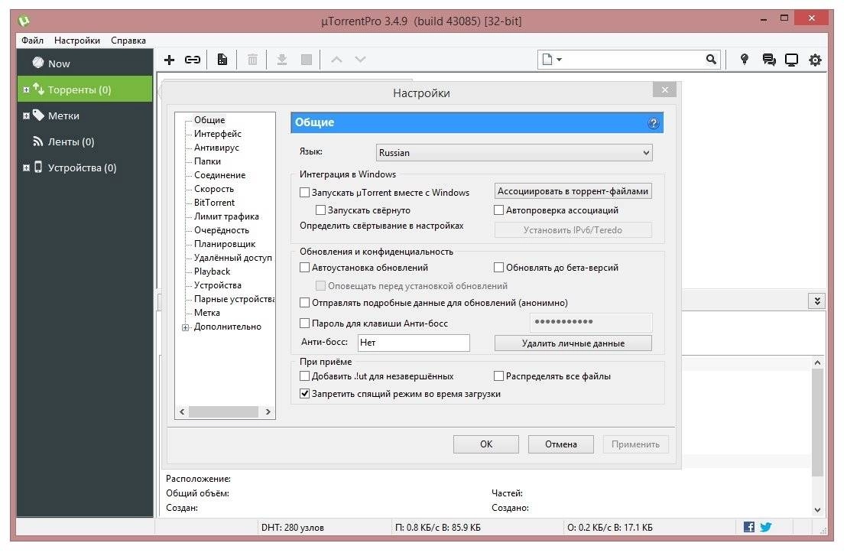Uncheck Запретить спящий режим во время загрузки
Screen dimensions: 847x556
[x=305, y=394]
